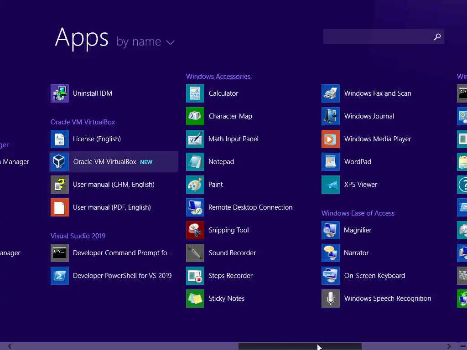Open User manual (PDF, English) icon
The height and width of the screenshot is (350, 467).
coord(60,207)
